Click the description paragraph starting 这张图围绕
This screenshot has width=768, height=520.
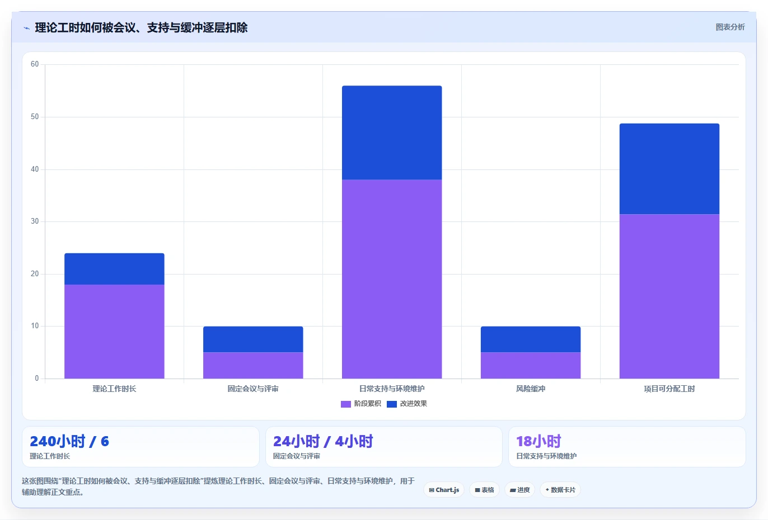tap(218, 486)
